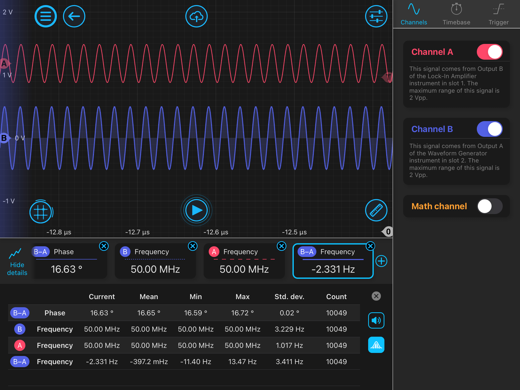Close the statistics table with X
This screenshot has width=520, height=390.
pyautogui.click(x=376, y=296)
